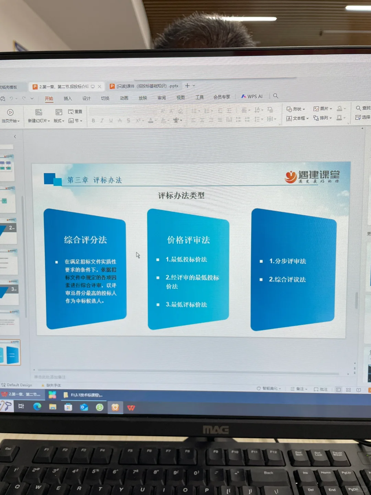
Task: Expand the 版式 layout dropdown
Action: (x=63, y=121)
